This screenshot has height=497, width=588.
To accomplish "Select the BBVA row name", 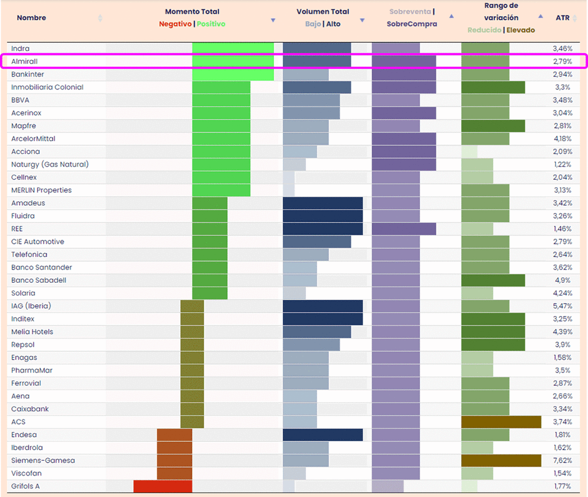I will tap(20, 100).
